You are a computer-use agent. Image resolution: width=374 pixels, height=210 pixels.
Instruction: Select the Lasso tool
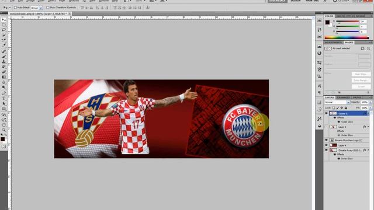[x=4, y=30]
